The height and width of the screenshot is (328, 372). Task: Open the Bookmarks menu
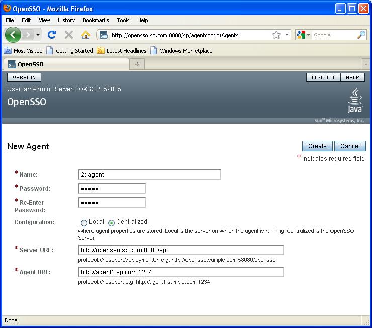tap(96, 21)
